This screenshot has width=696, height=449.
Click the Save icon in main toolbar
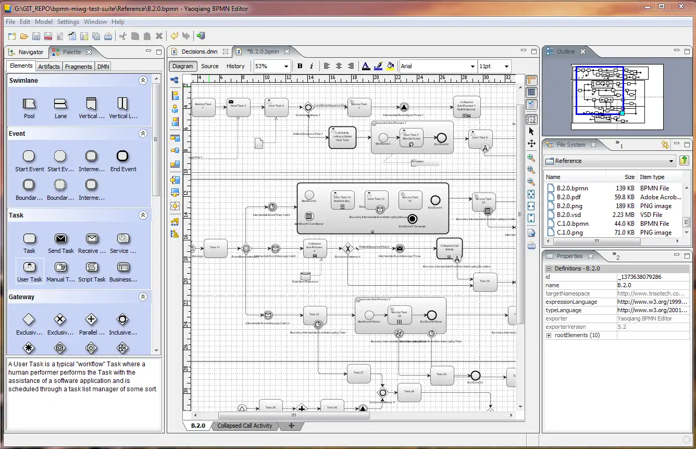click(36, 36)
